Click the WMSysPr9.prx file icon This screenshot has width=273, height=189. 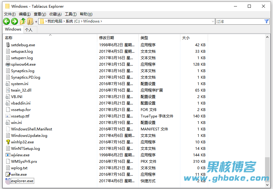[8, 161]
